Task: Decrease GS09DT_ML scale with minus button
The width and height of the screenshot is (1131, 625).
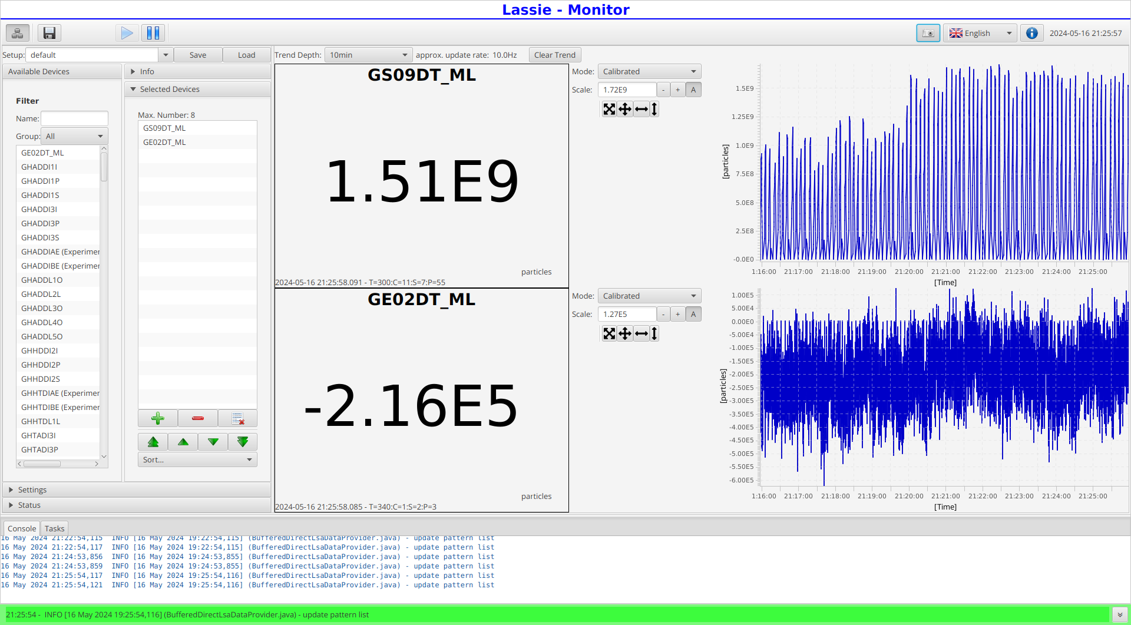Action: click(x=663, y=90)
